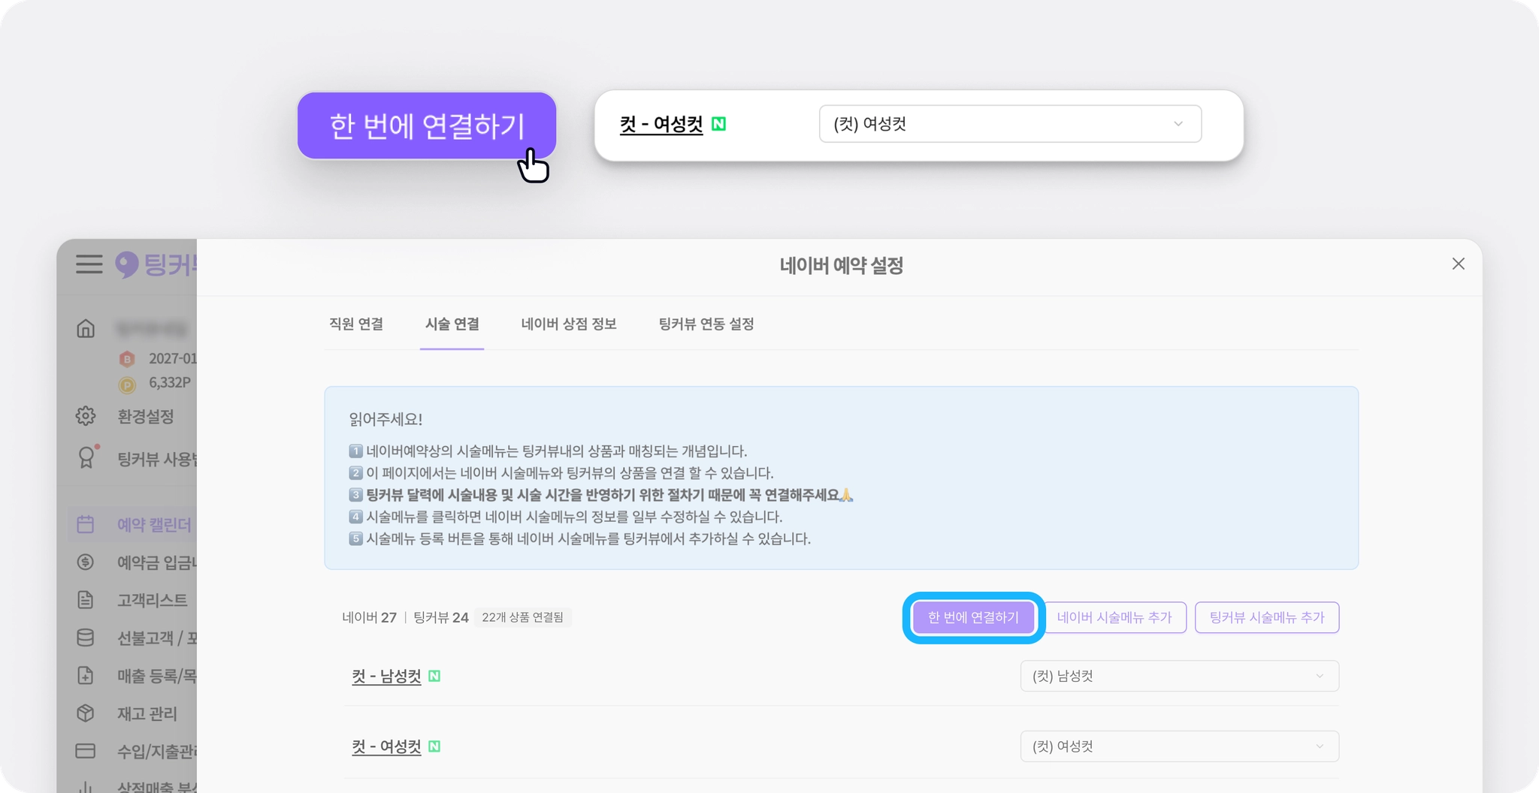
Task: Click the 읽어주세요! notice heading
Action: point(386,419)
